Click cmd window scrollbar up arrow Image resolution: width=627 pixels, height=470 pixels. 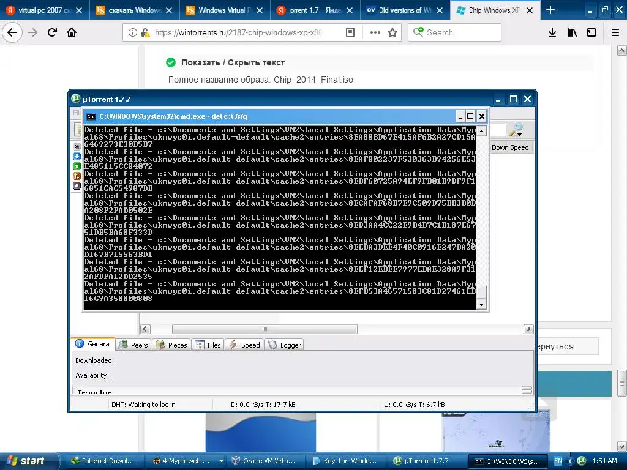[481, 131]
